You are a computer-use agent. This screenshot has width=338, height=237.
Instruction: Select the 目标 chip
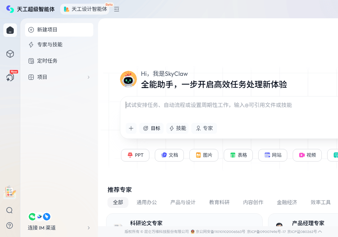[151, 128]
